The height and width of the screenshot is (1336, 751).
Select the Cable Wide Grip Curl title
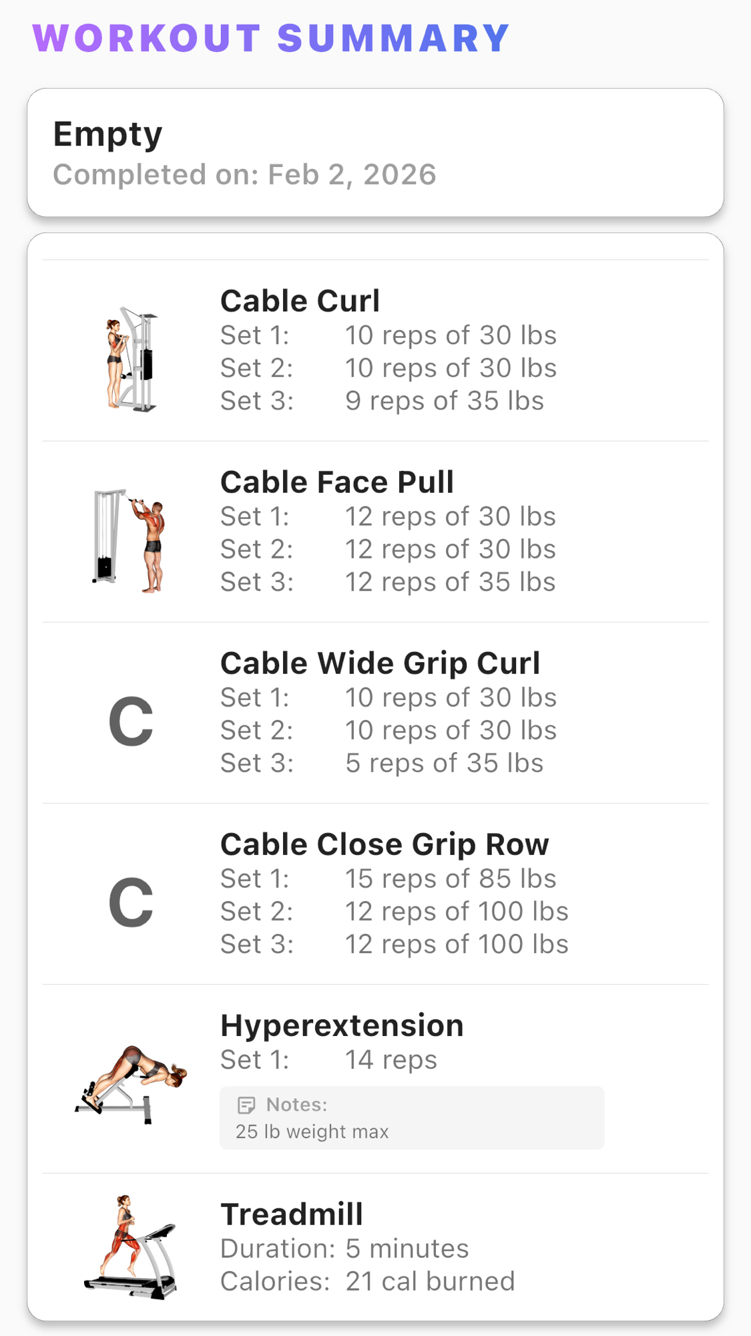[380, 663]
